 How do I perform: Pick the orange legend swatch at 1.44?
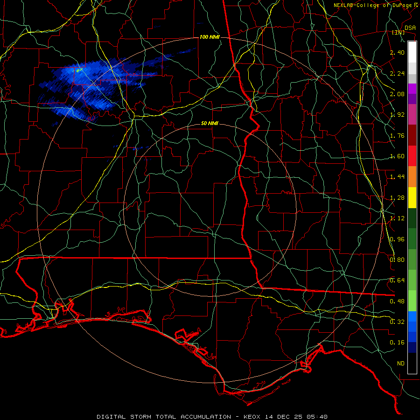click(x=412, y=176)
